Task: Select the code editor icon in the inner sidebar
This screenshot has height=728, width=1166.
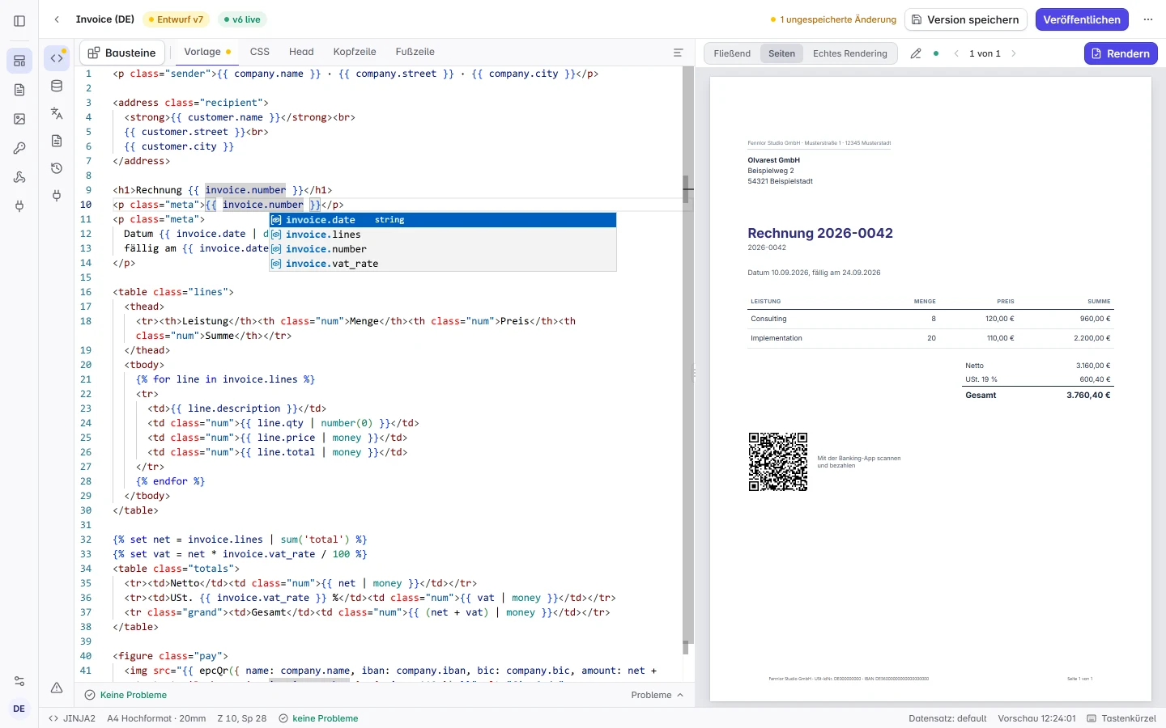Action: coord(57,58)
